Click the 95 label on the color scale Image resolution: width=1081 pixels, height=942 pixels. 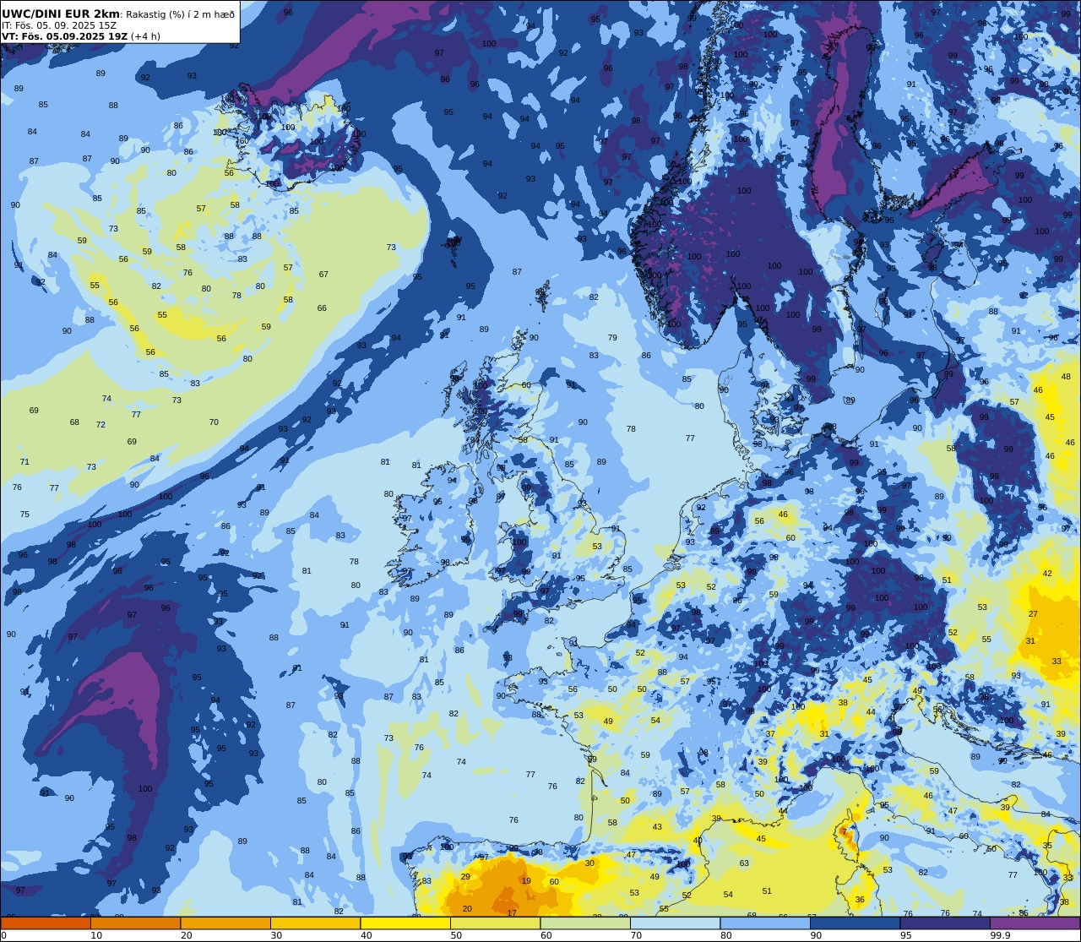[906, 935]
